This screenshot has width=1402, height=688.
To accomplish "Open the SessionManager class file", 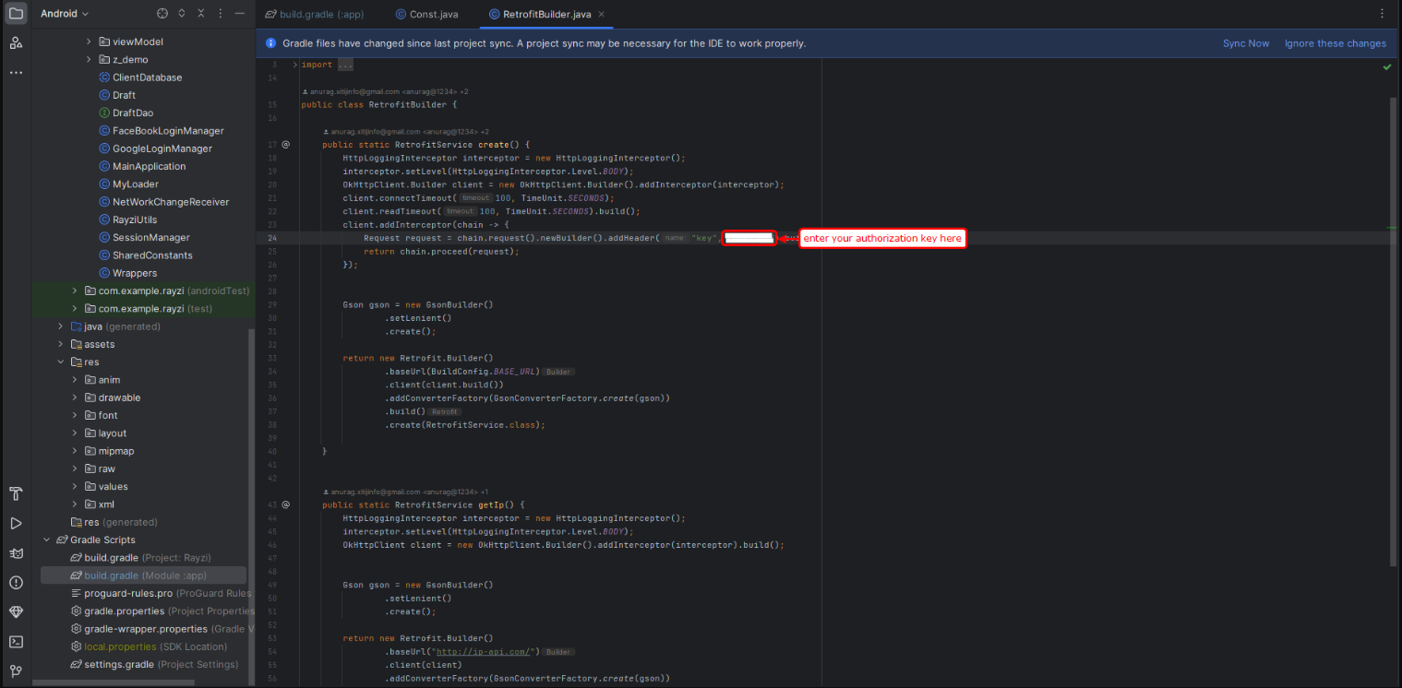I will [150, 238].
